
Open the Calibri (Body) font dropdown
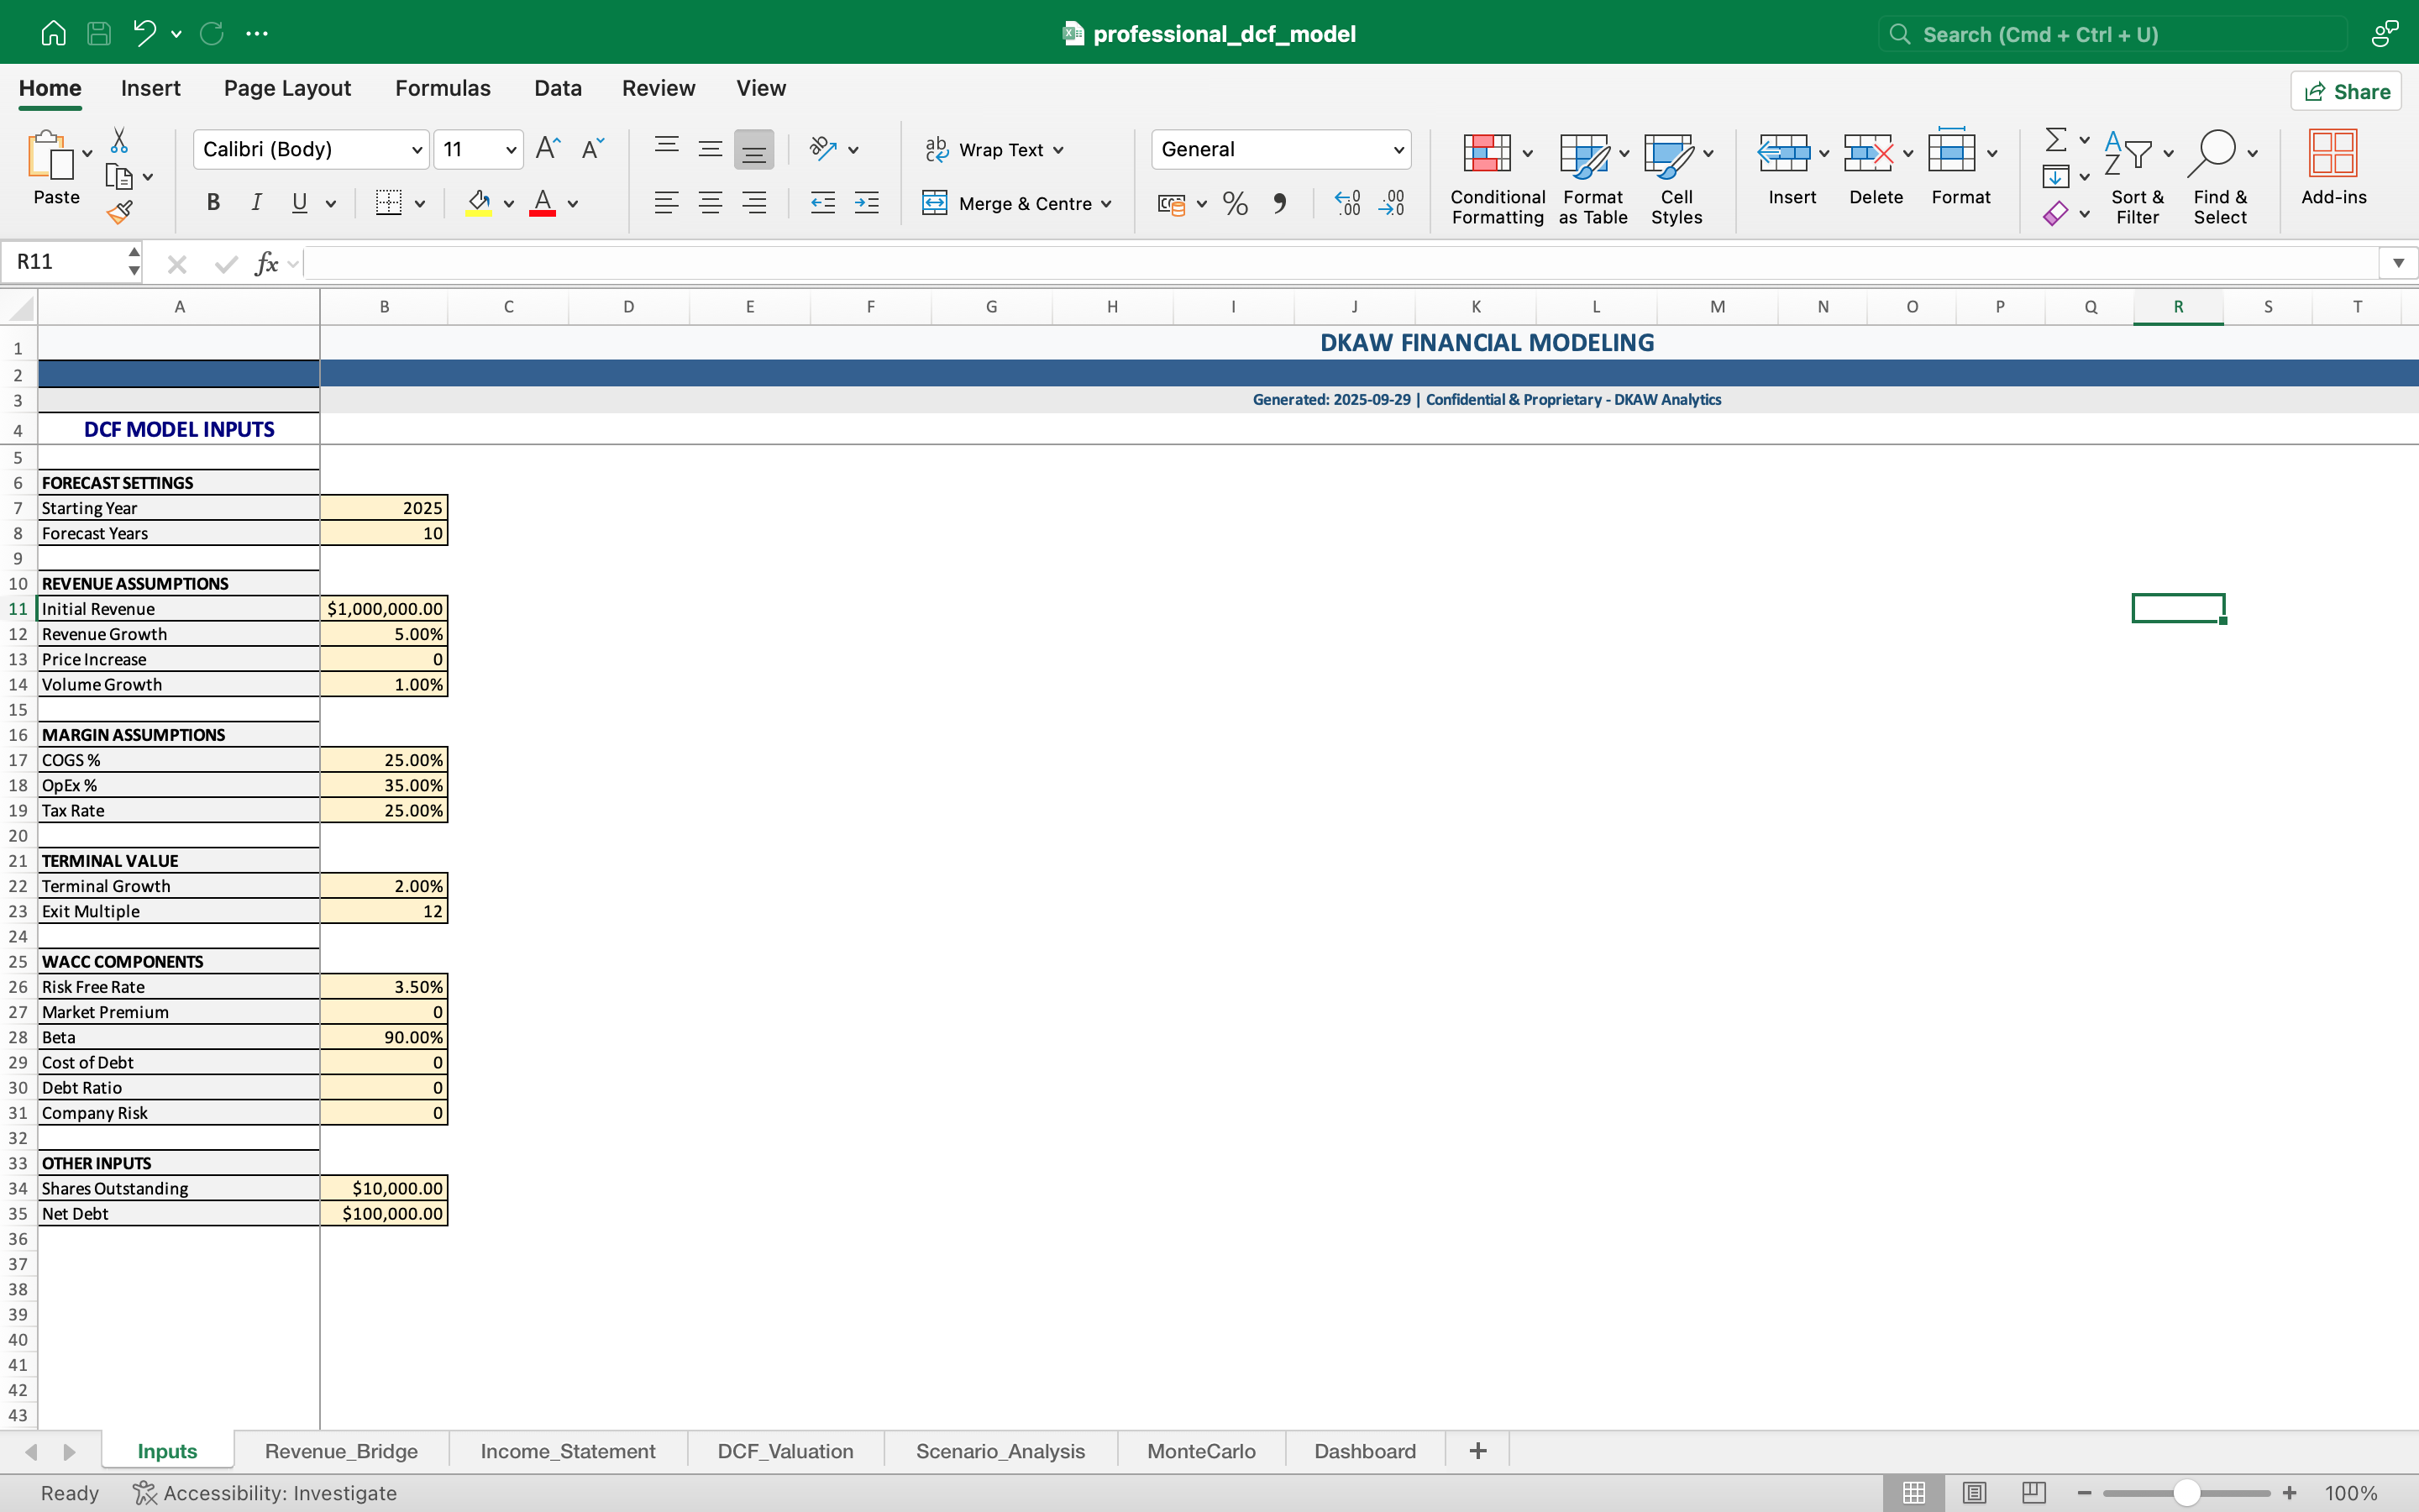tap(417, 150)
